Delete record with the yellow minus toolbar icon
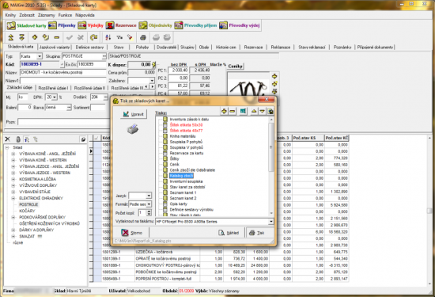The width and height of the screenshot is (435, 297). (57, 37)
